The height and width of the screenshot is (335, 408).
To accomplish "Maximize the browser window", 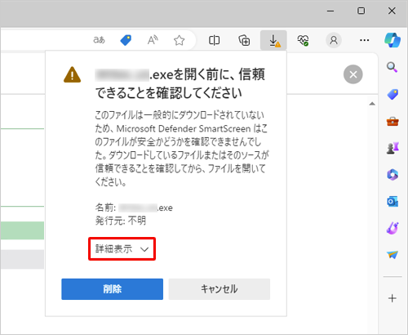I will [x=361, y=11].
